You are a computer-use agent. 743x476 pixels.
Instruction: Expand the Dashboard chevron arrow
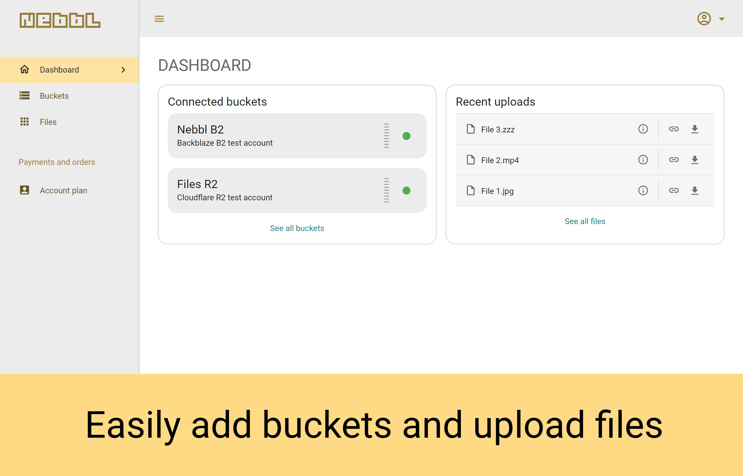coord(123,70)
